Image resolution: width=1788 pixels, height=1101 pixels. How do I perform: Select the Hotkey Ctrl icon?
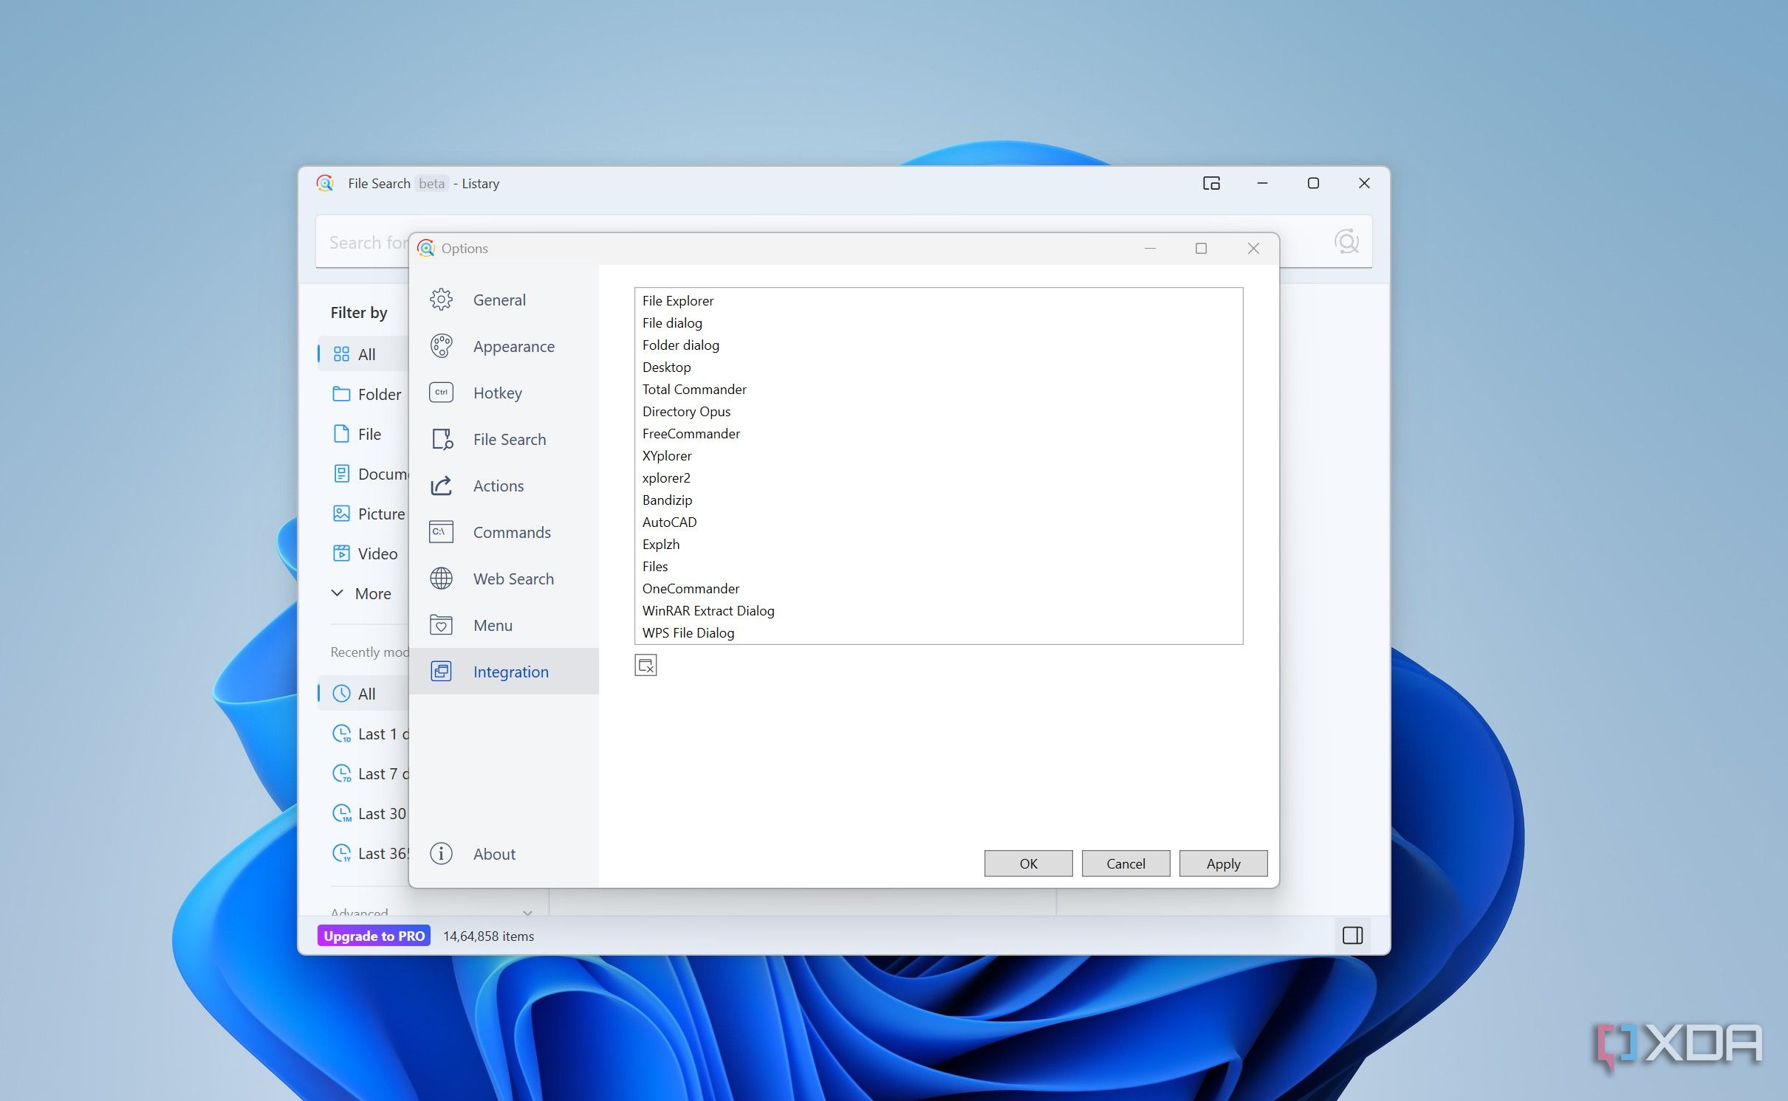(x=442, y=393)
